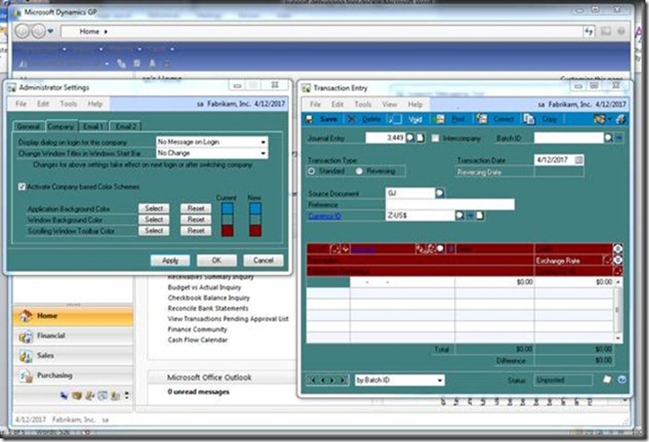649x442 pixels.
Task: Click Post in Transaction Entry toolbar
Action: [x=451, y=119]
